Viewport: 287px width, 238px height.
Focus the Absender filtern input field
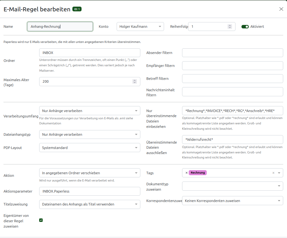[232, 53]
